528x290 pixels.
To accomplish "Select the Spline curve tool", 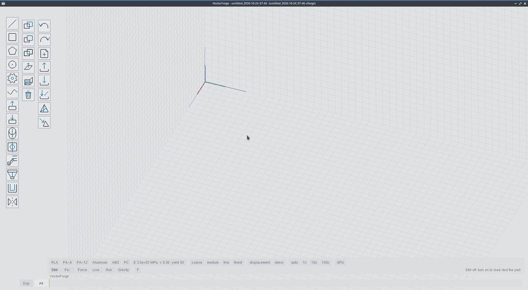I will 12,92.
